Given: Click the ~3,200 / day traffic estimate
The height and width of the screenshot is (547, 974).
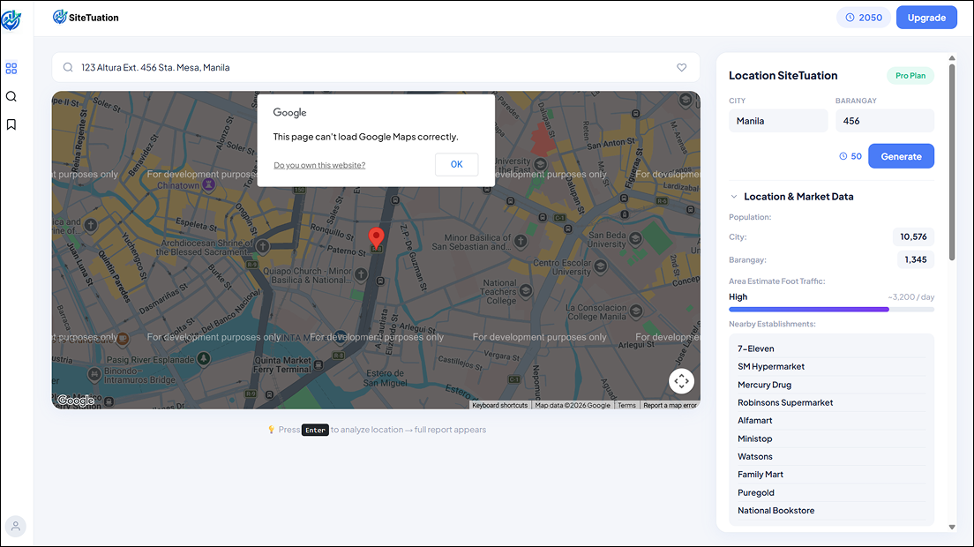Looking at the screenshot, I should coord(910,297).
